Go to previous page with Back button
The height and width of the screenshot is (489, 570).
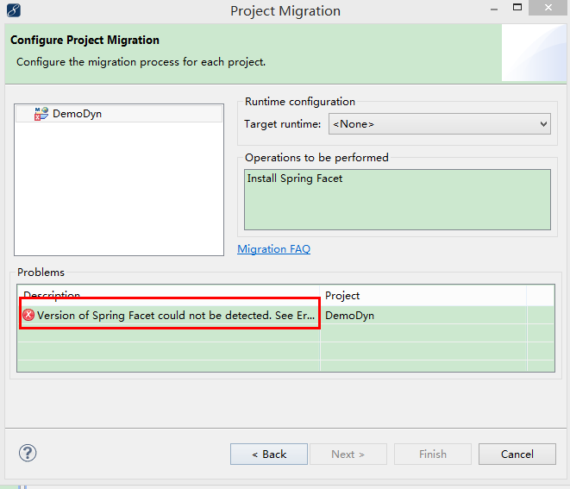coord(269,455)
